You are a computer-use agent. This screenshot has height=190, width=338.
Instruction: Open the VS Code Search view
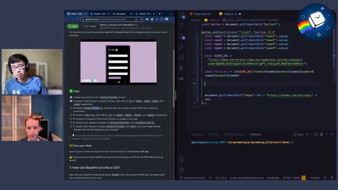(182, 26)
